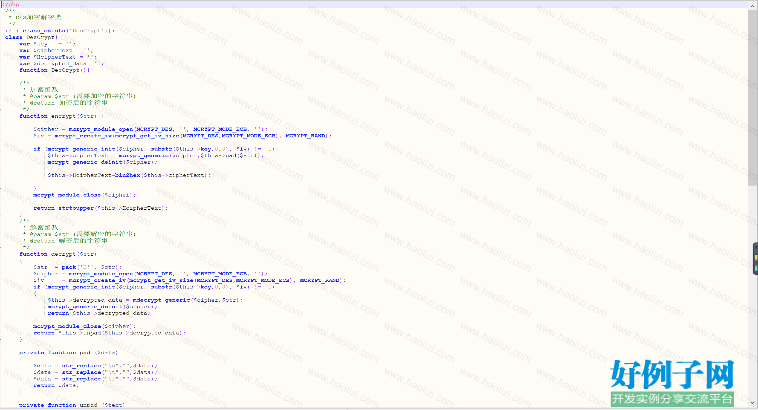The height and width of the screenshot is (410, 758).
Task: Click the 'bin2hex' function call
Action: click(x=128, y=175)
